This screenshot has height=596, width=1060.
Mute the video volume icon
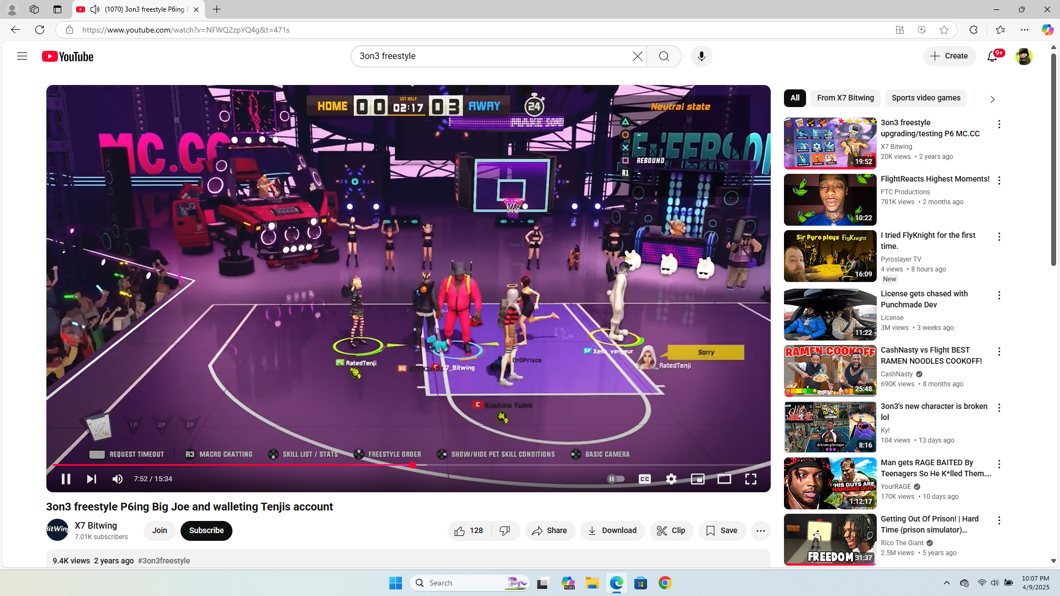pyautogui.click(x=118, y=479)
